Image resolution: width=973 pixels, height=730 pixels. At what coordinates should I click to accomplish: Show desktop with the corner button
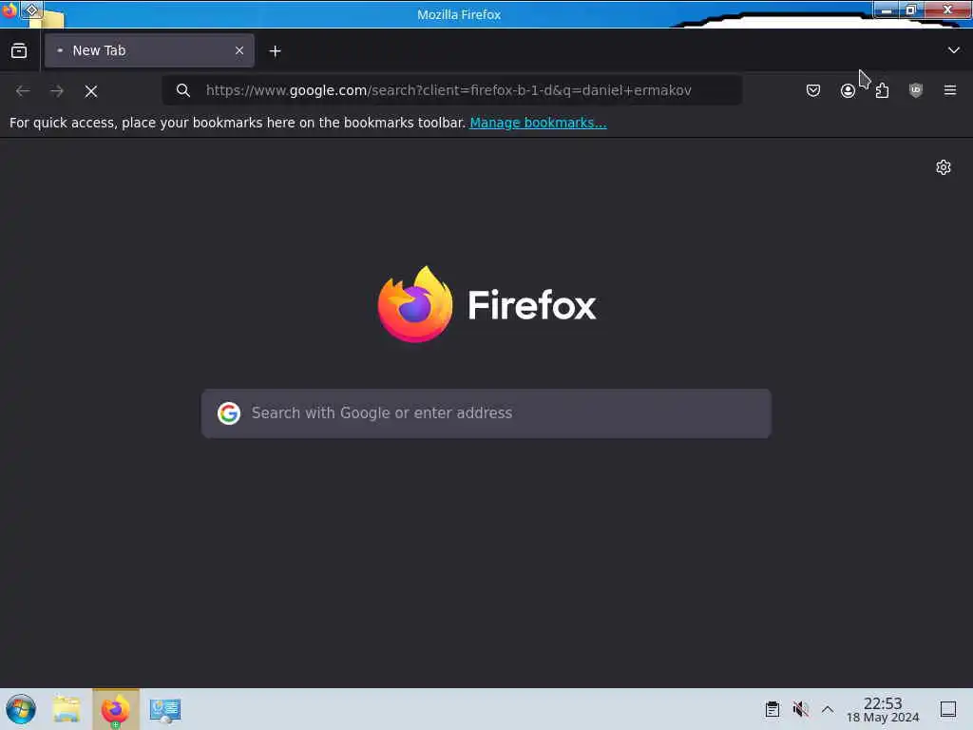point(948,709)
